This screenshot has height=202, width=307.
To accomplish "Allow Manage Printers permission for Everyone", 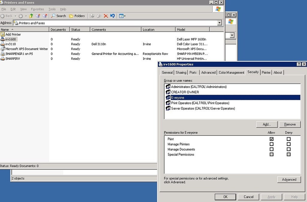I will (272, 144).
